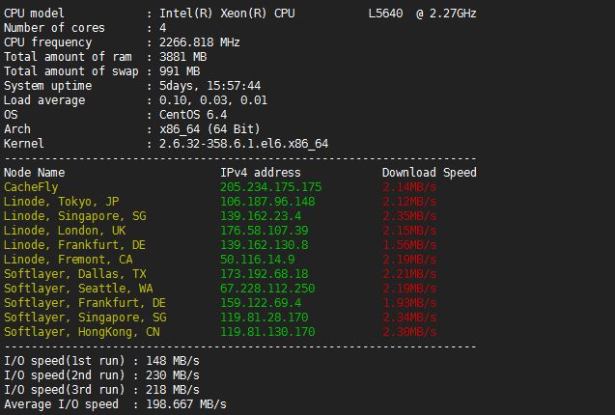Select IP address 67.228.112.250
Image resolution: width=615 pixels, height=415 pixels.
click(x=267, y=289)
